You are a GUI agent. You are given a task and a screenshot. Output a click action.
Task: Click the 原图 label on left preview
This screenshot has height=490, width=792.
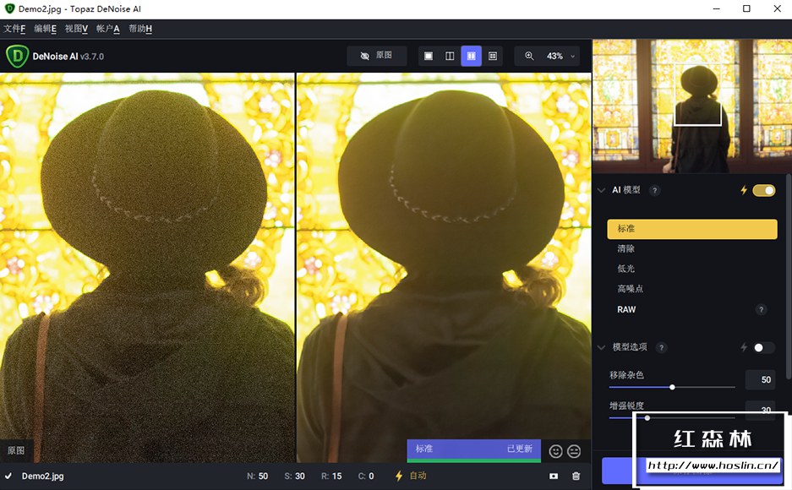[16, 450]
